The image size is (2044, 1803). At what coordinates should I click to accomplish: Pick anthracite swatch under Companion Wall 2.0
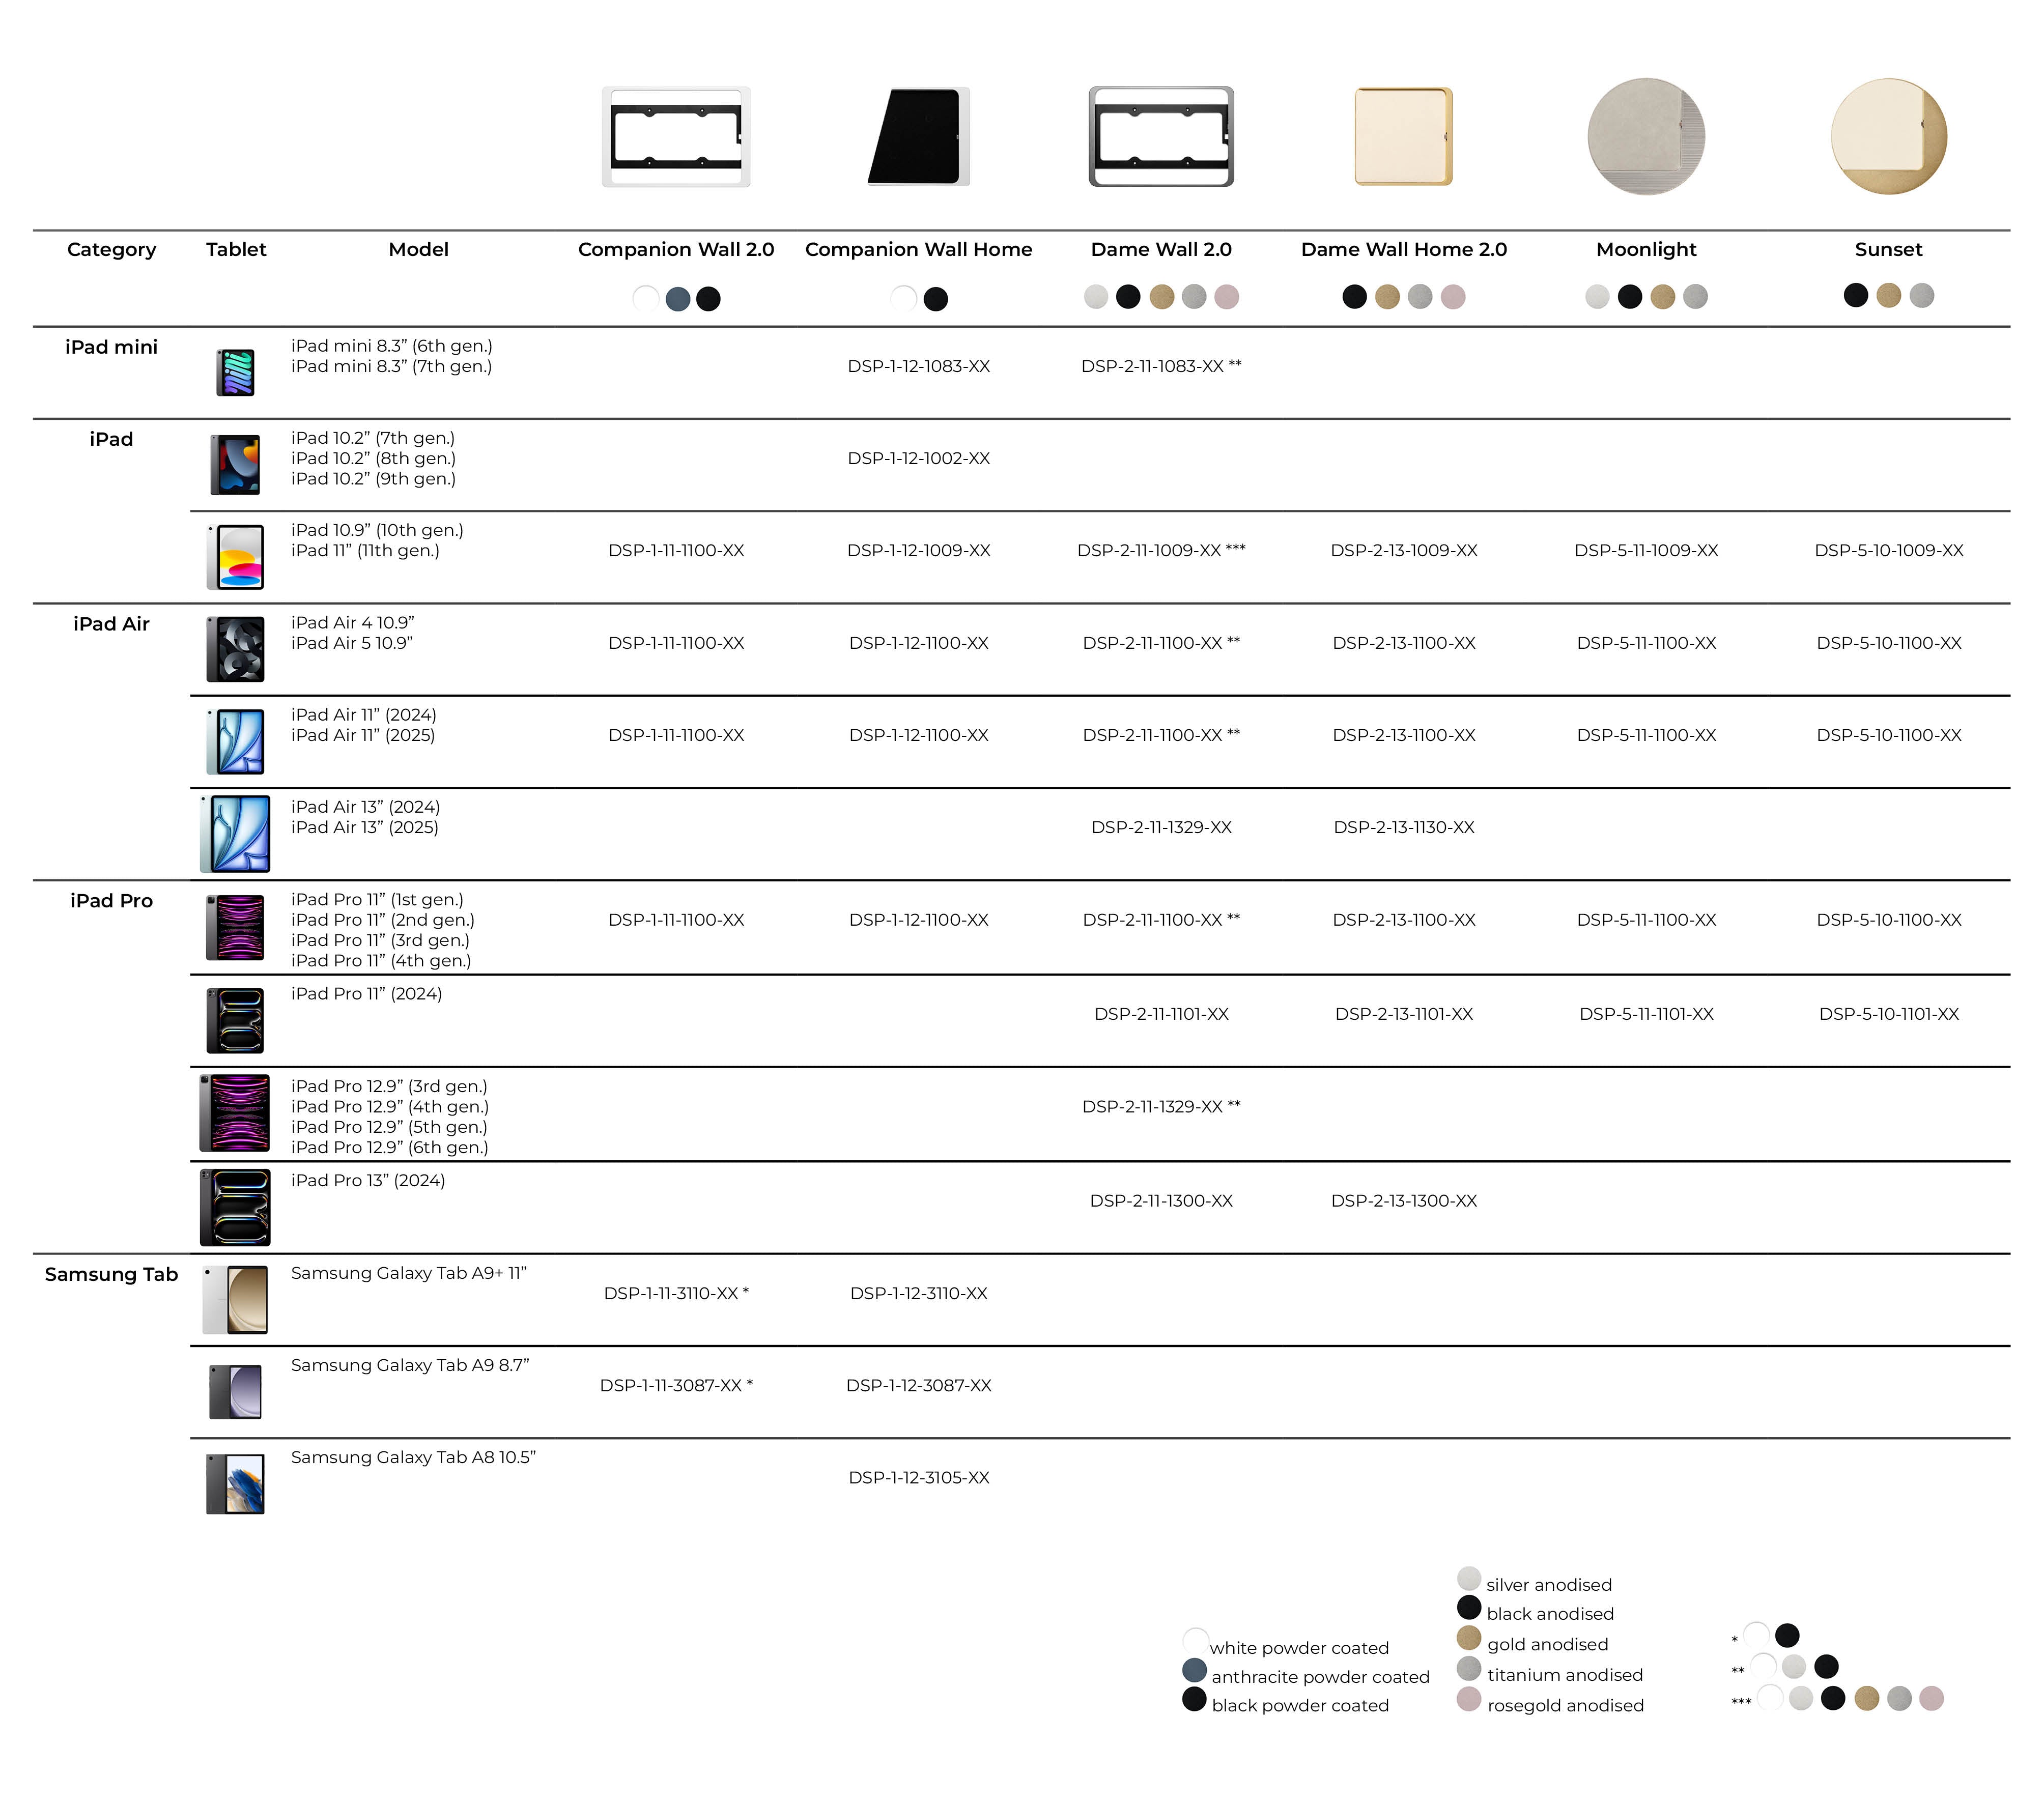pyautogui.click(x=677, y=299)
